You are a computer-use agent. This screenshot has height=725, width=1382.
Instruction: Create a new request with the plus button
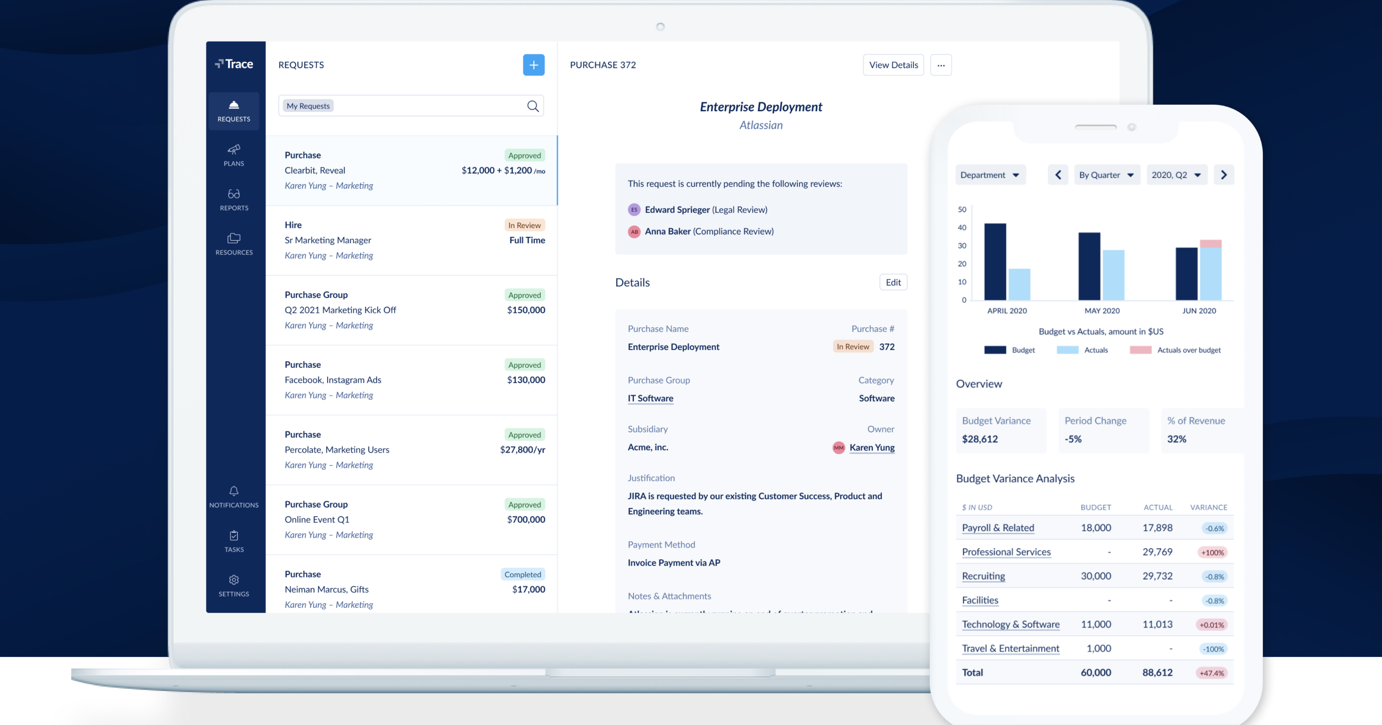coord(534,65)
